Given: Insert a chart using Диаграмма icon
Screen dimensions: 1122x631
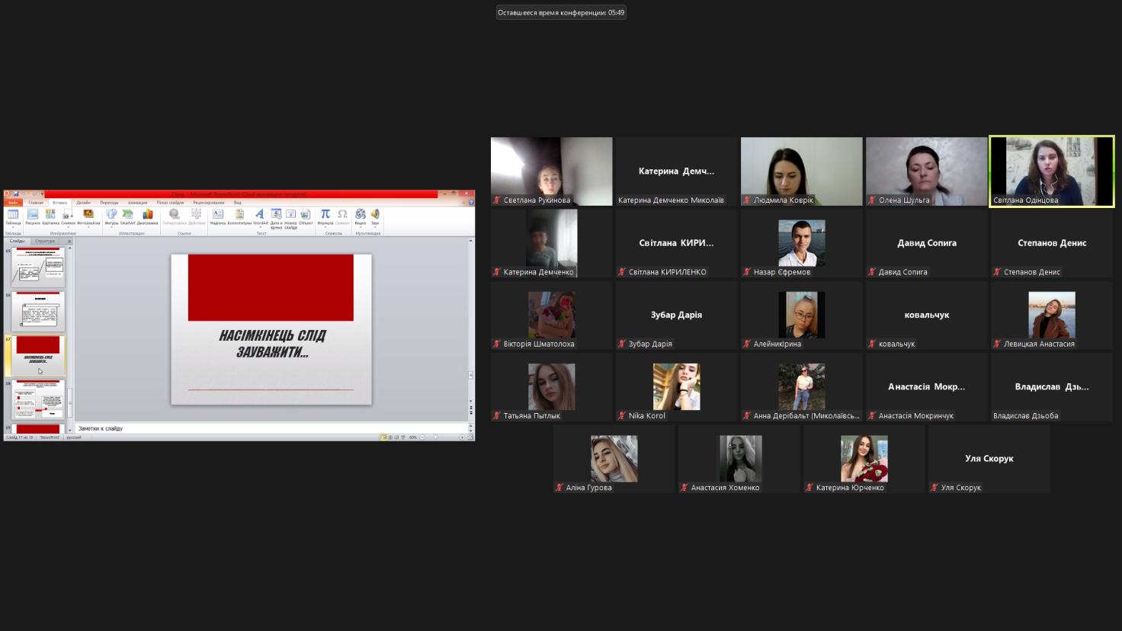Looking at the screenshot, I should pos(148,216).
